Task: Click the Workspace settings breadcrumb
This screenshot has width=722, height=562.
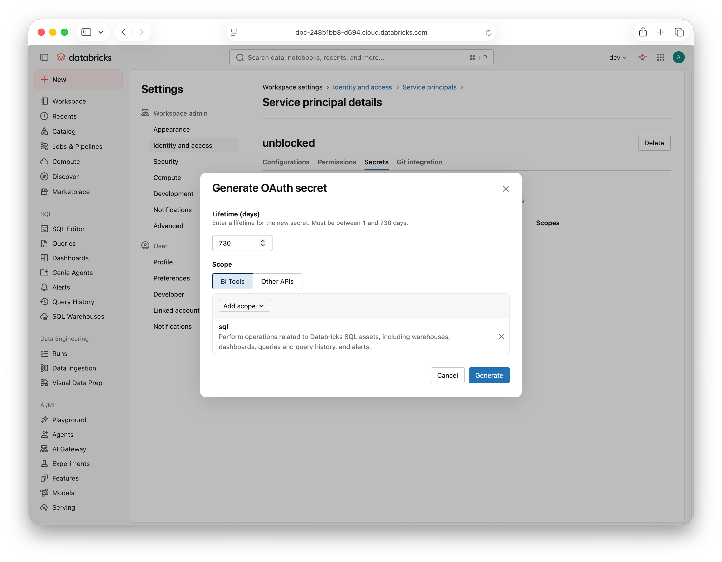Action: point(292,87)
